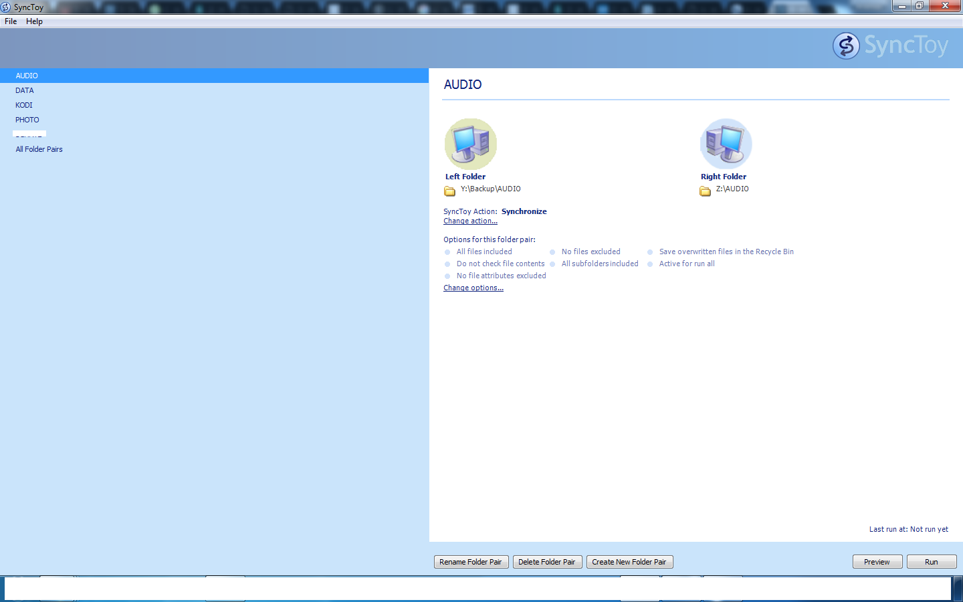Click Create New Folder Pair button
Screen dimensions: 963x602
[x=630, y=562]
